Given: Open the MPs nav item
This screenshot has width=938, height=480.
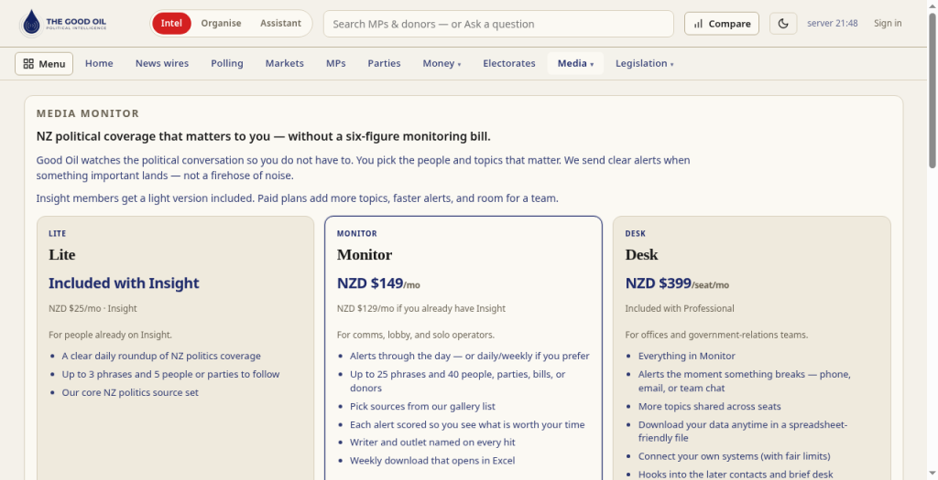Looking at the screenshot, I should (335, 63).
